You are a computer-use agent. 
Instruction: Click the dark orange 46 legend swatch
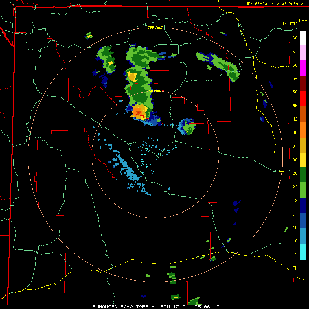(x=303, y=114)
